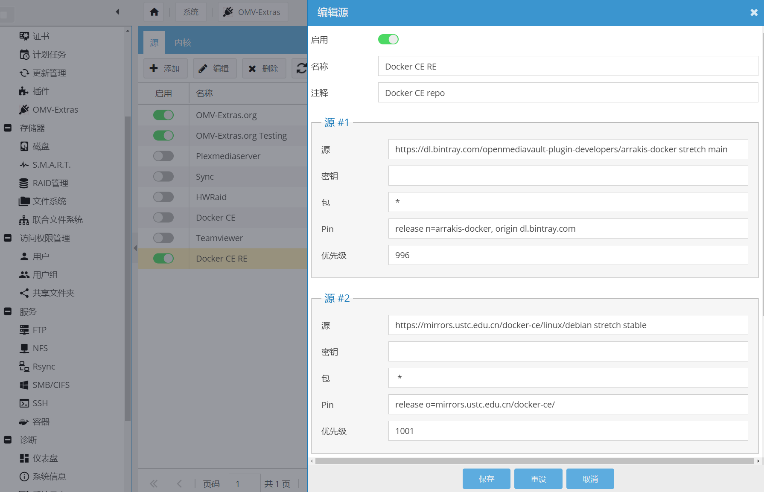This screenshot has width=764, height=492.
Task: Click the 源 #1 优先级 field with 996
Action: pyautogui.click(x=568, y=255)
